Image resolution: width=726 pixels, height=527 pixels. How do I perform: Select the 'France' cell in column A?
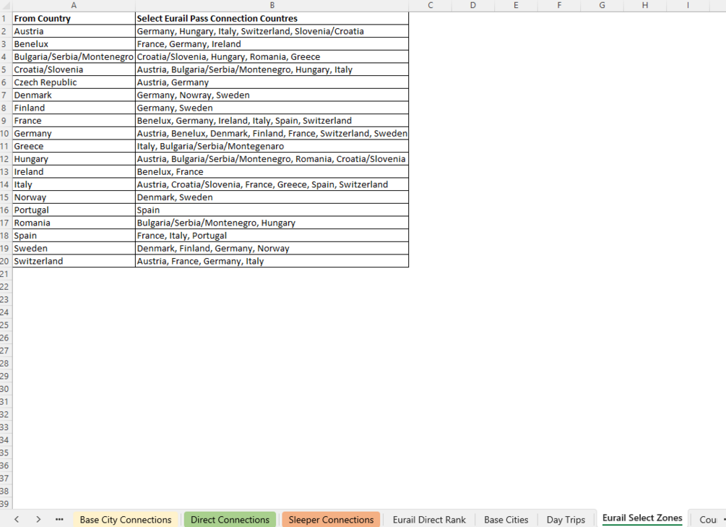74,121
